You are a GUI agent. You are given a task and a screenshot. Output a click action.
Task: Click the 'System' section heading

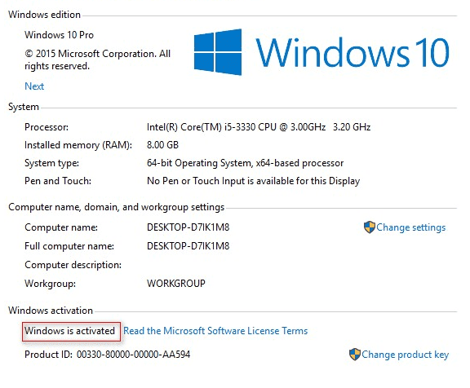pos(24,107)
